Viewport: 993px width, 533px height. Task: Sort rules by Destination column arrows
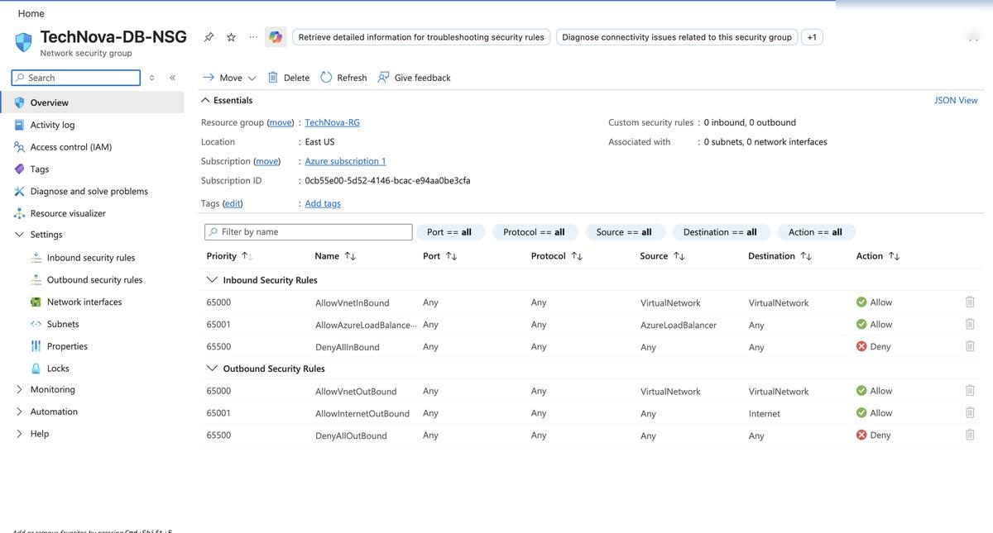[x=806, y=256]
